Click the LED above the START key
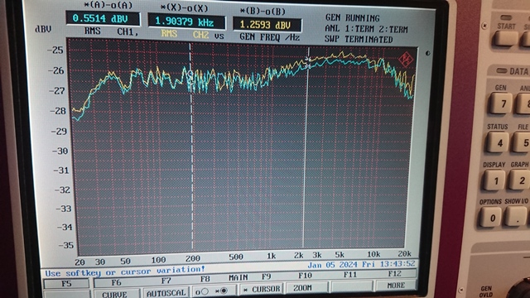 point(506,18)
